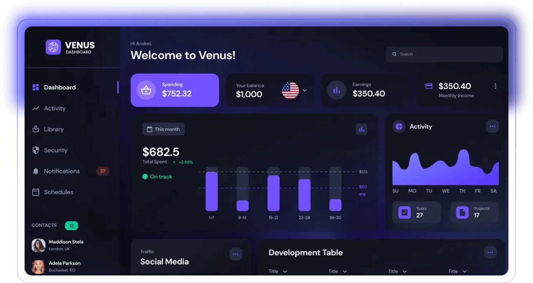Open the Social Media ellipsis menu
533x283 pixels.
click(236, 254)
